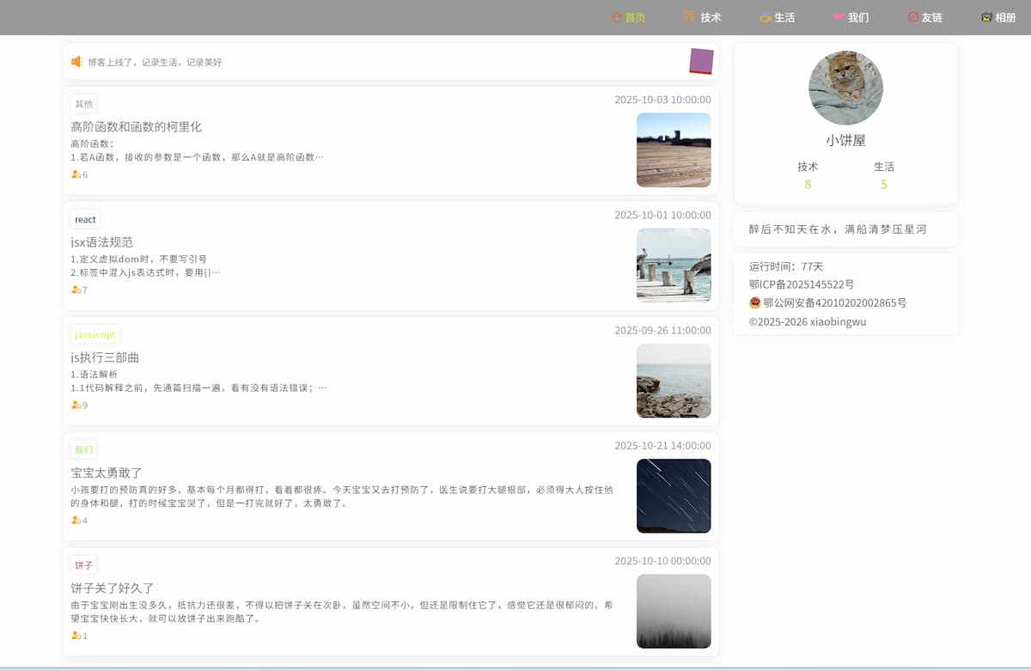Click the star trails thumbnail of 宝宝太勇敢了
Image resolution: width=1031 pixels, height=671 pixels.
pyautogui.click(x=673, y=496)
